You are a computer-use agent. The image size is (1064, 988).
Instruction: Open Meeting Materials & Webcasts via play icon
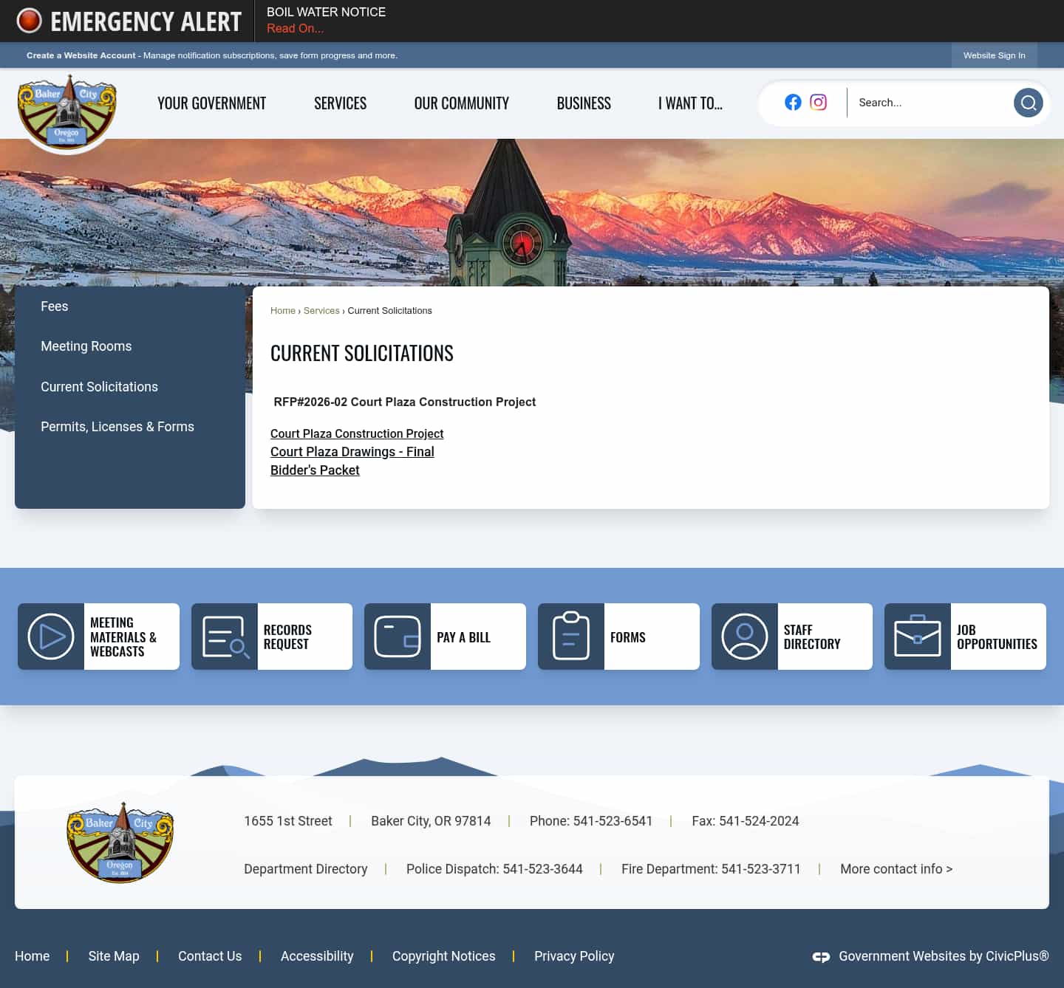(x=50, y=636)
